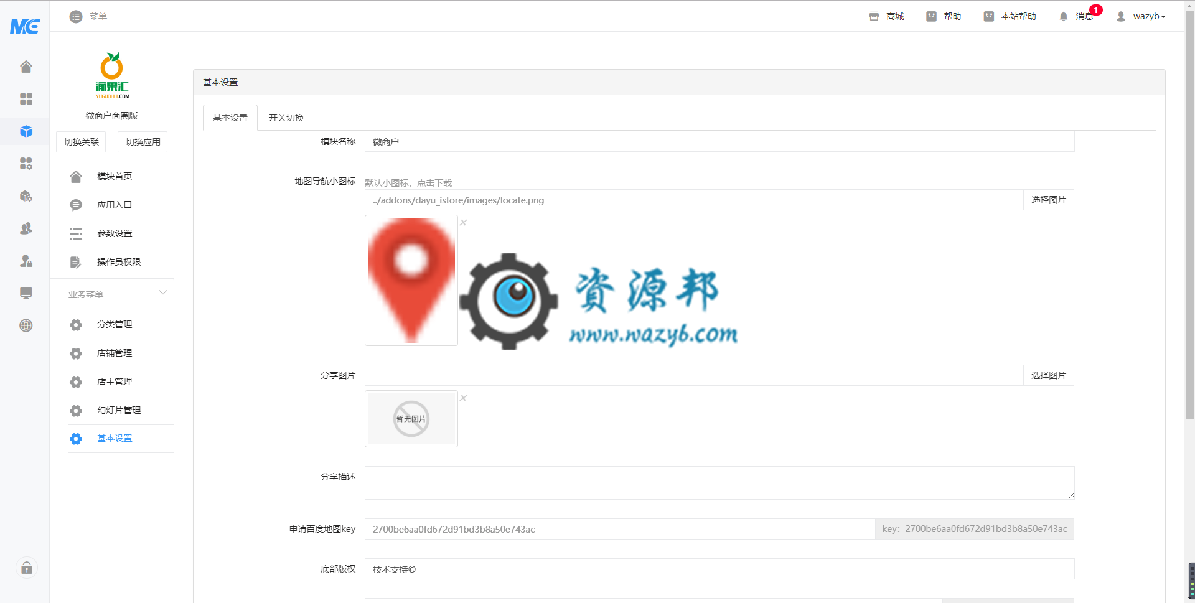Open the users icon in left rail

click(x=26, y=228)
